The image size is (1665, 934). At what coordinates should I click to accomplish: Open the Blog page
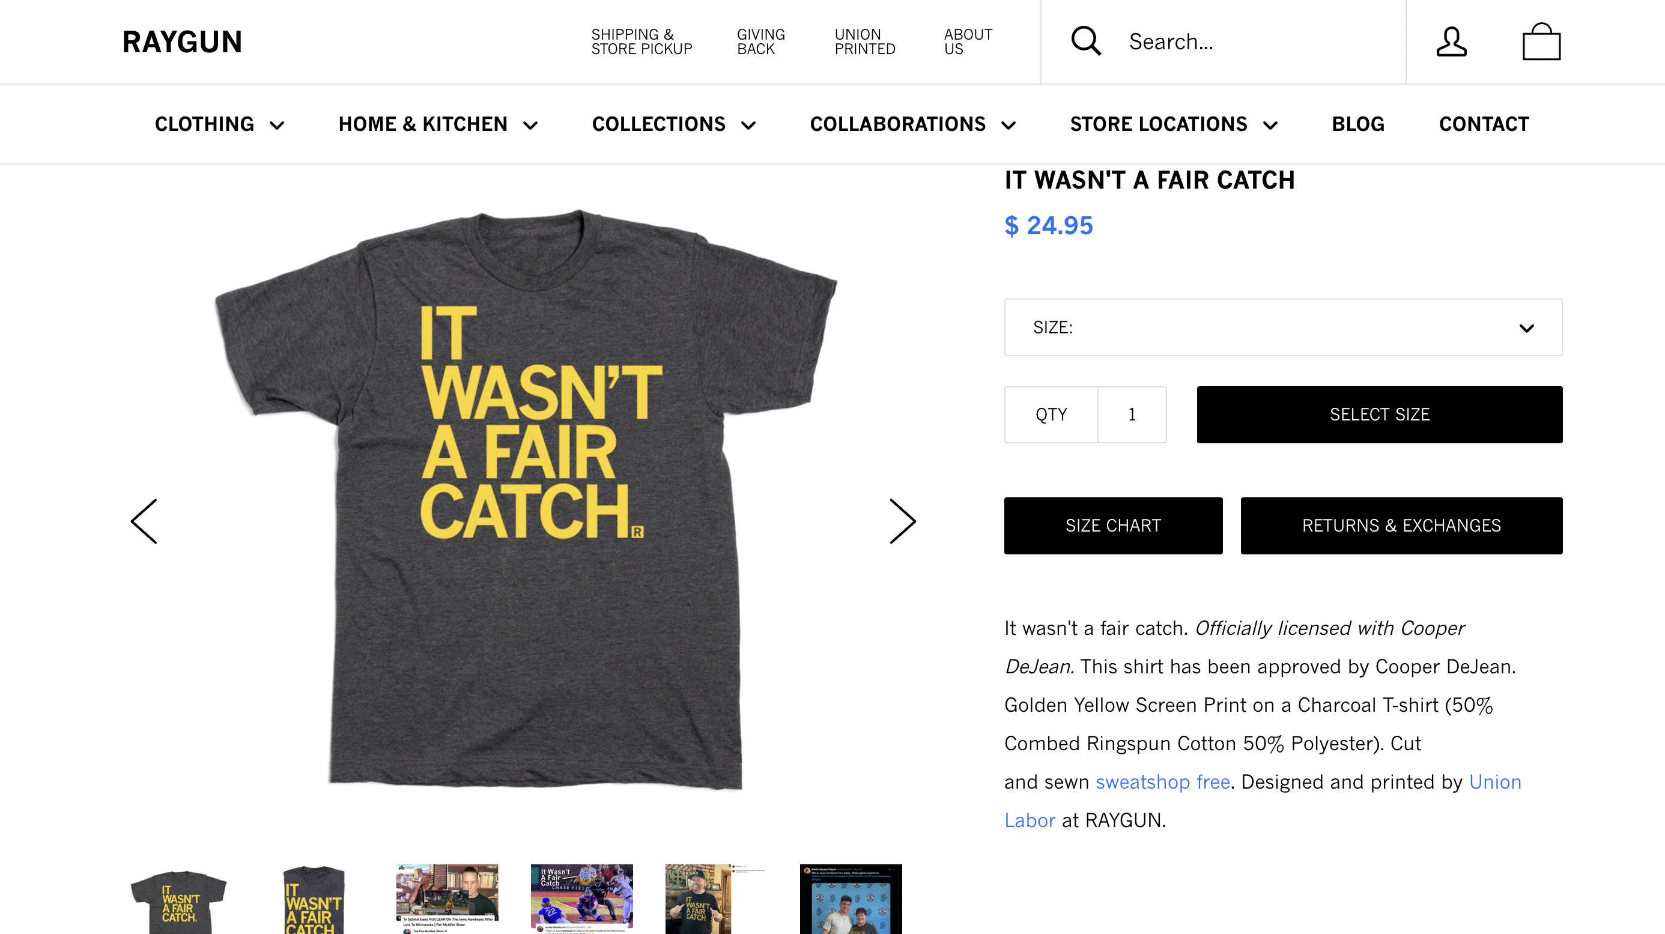click(1358, 124)
